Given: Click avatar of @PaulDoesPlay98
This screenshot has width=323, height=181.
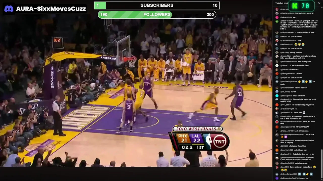Looking at the screenshot, I should click(277, 109).
